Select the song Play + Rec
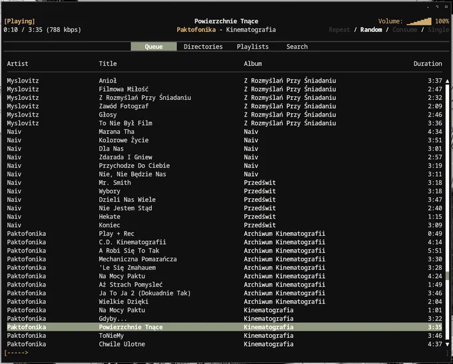Viewport: 453px width, 364px height. [x=225, y=233]
